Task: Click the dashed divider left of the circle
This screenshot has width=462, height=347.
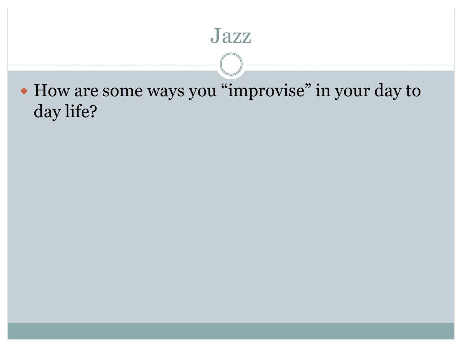Action: pyautogui.click(x=112, y=65)
